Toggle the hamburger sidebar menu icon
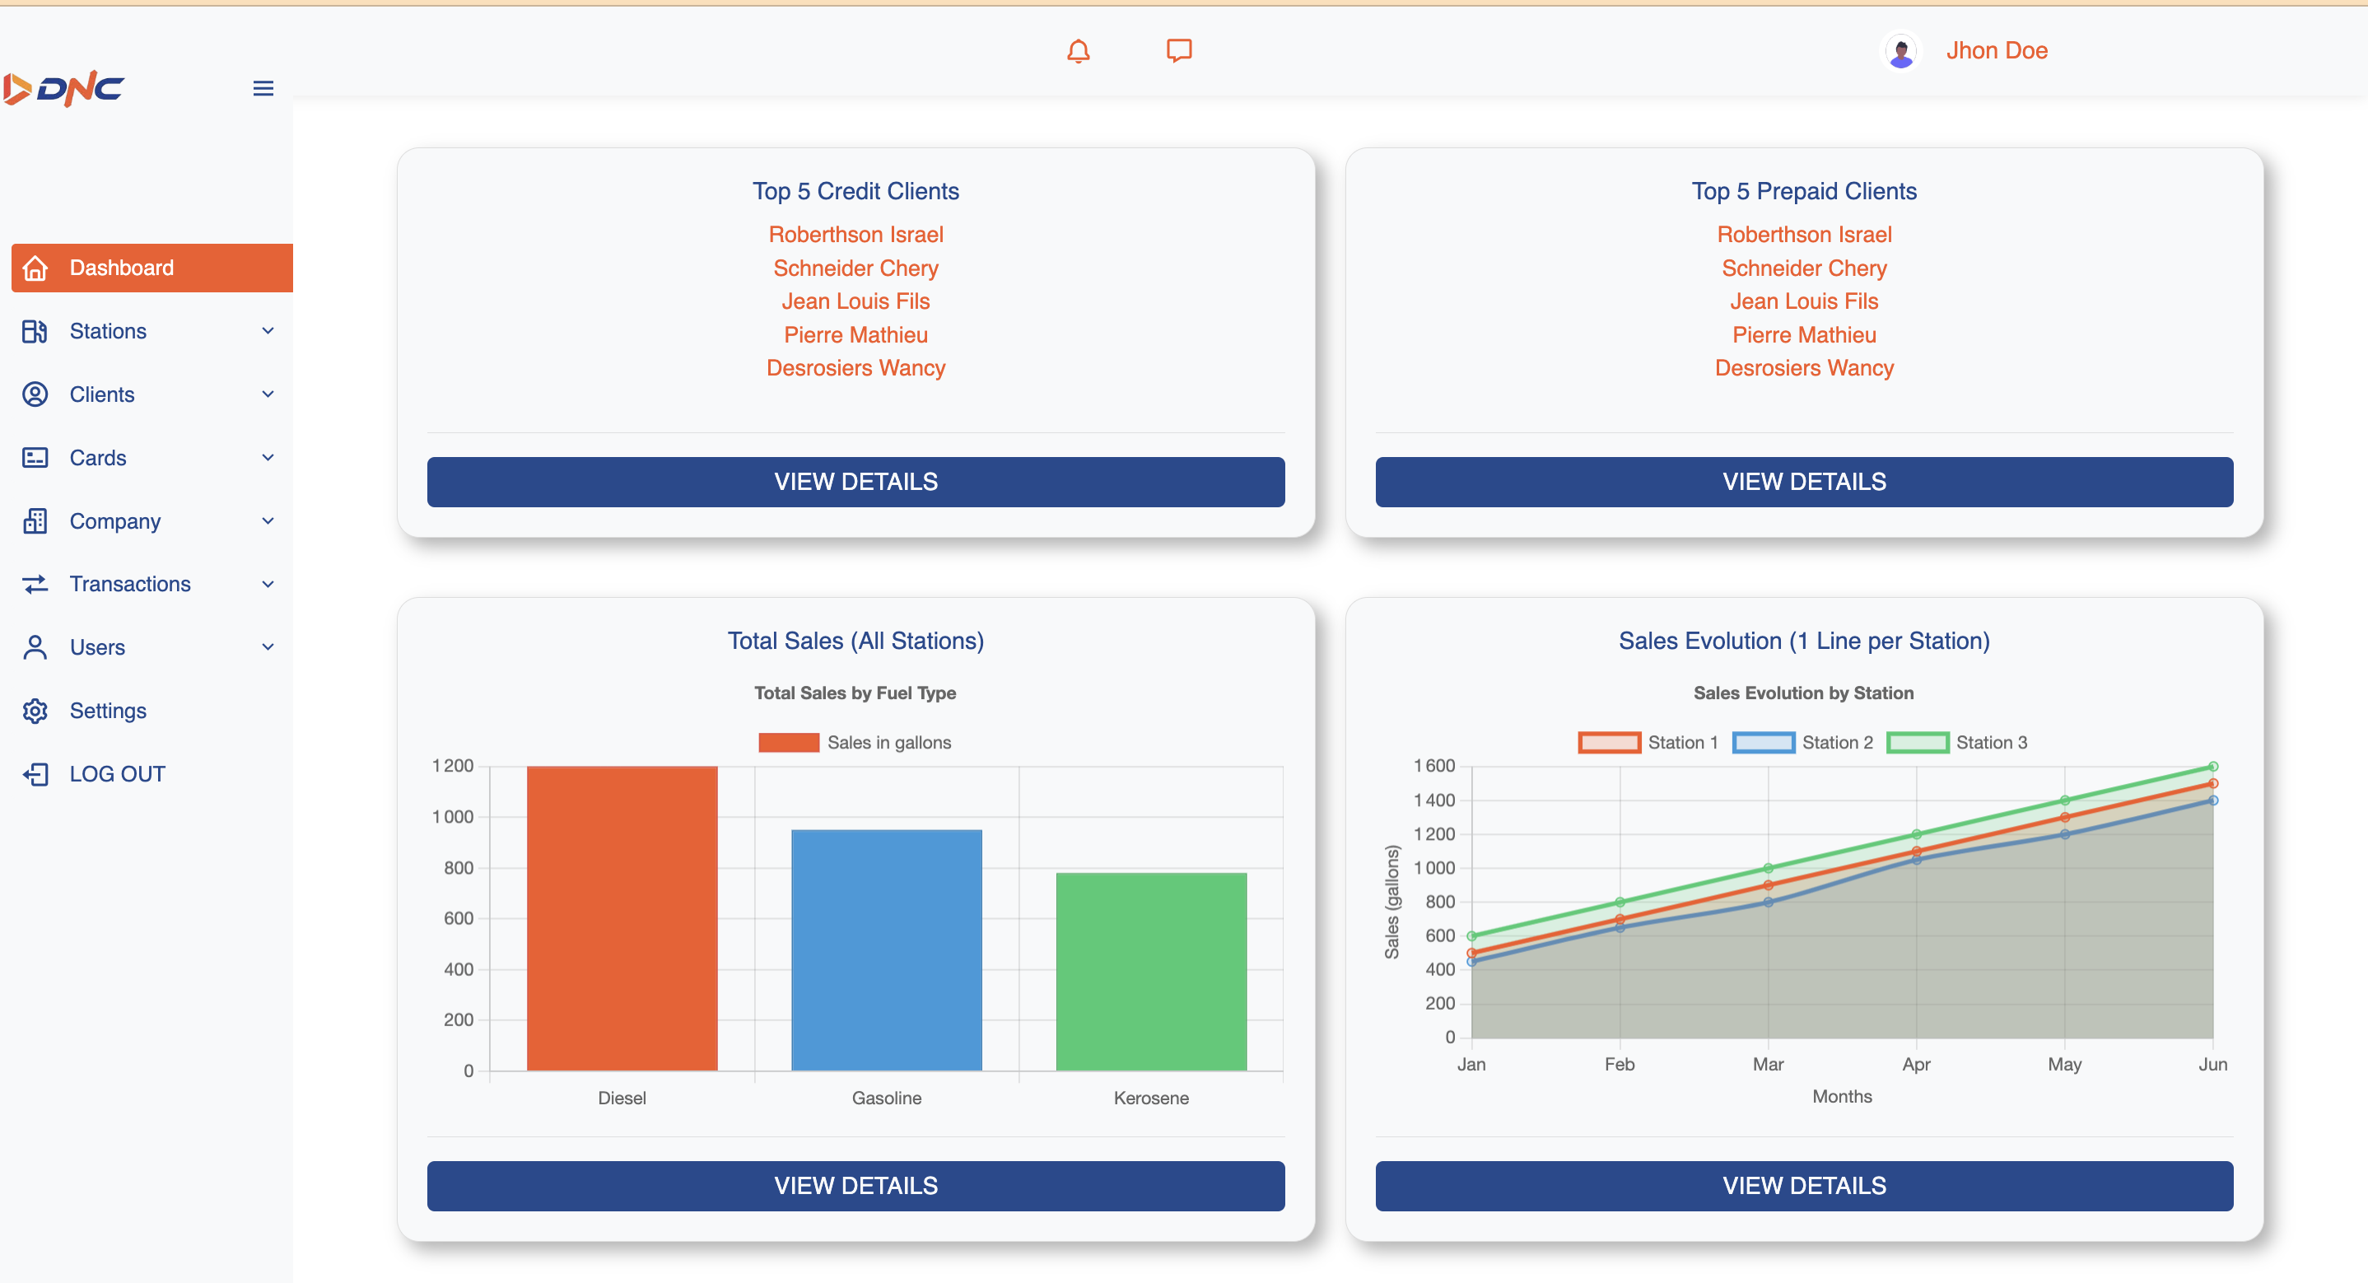Viewport: 2368px width, 1283px height. click(263, 88)
